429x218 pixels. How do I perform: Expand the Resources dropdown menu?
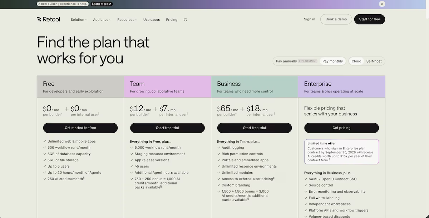[127, 20]
